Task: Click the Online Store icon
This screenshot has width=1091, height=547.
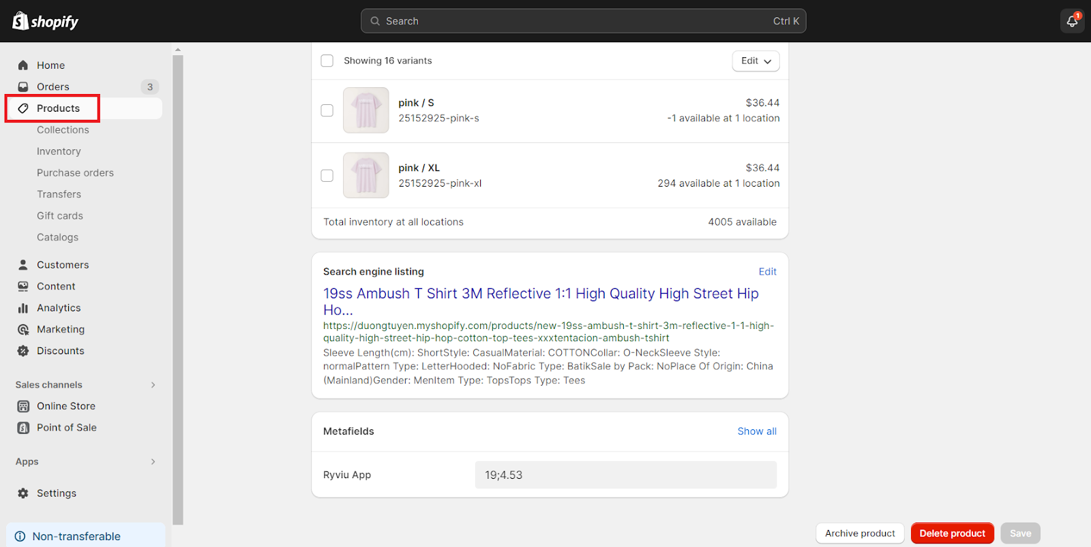Action: (23, 406)
